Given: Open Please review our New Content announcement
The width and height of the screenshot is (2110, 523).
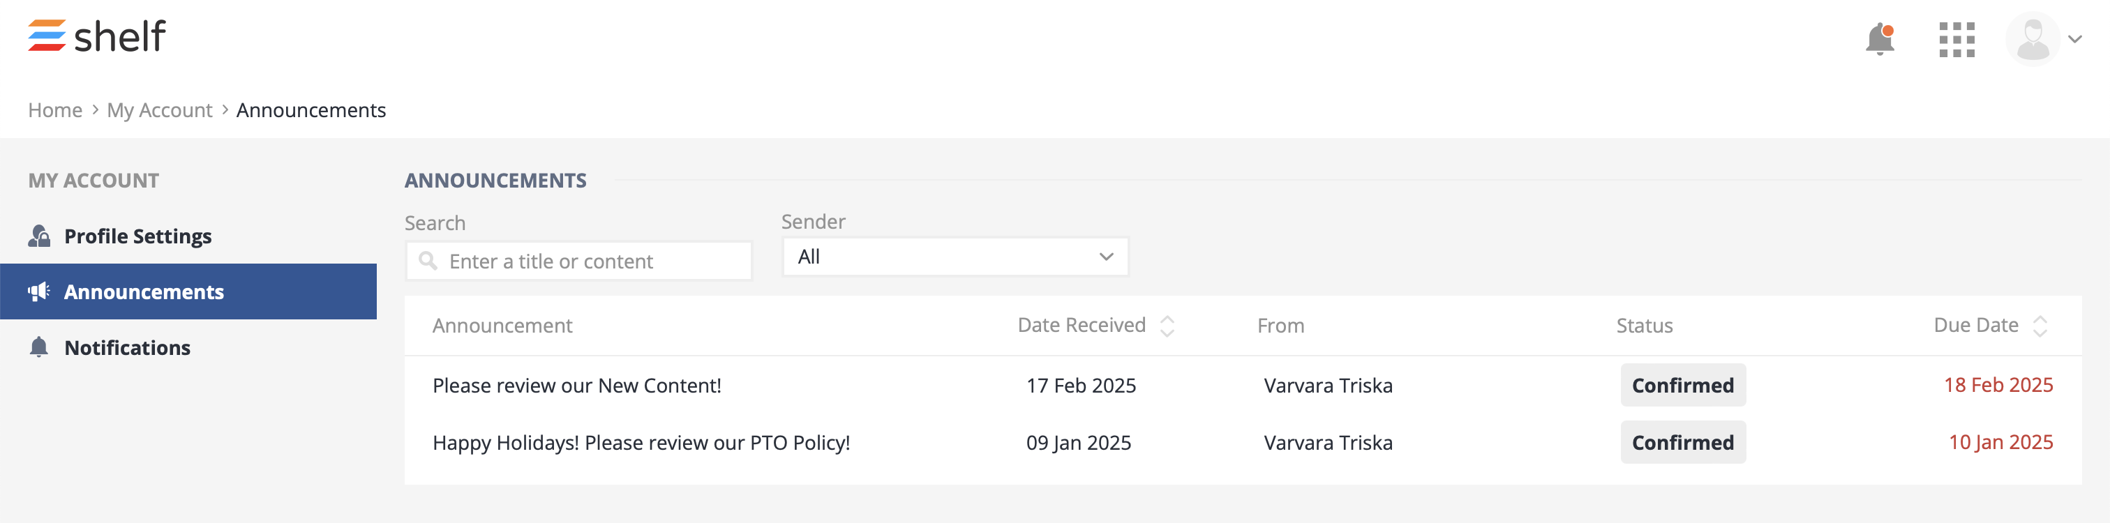Looking at the screenshot, I should (576, 386).
